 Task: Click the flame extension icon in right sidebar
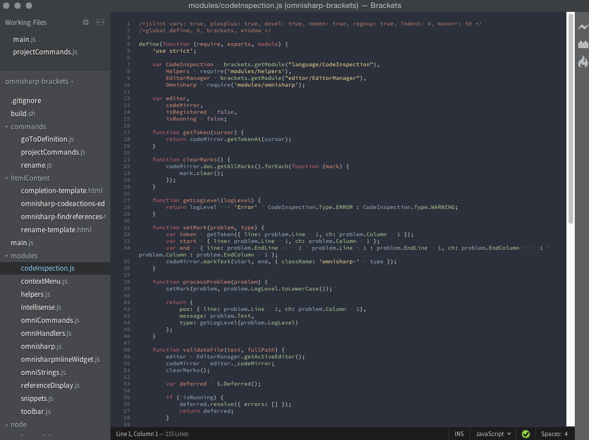[583, 62]
